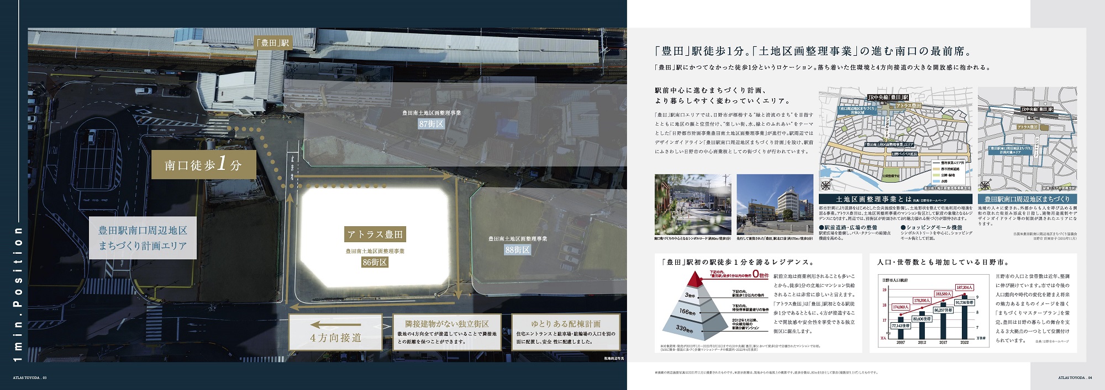Open the 豊田駅北口前 building photo thumbnail
This screenshot has height=390, width=1105.
coord(775,205)
